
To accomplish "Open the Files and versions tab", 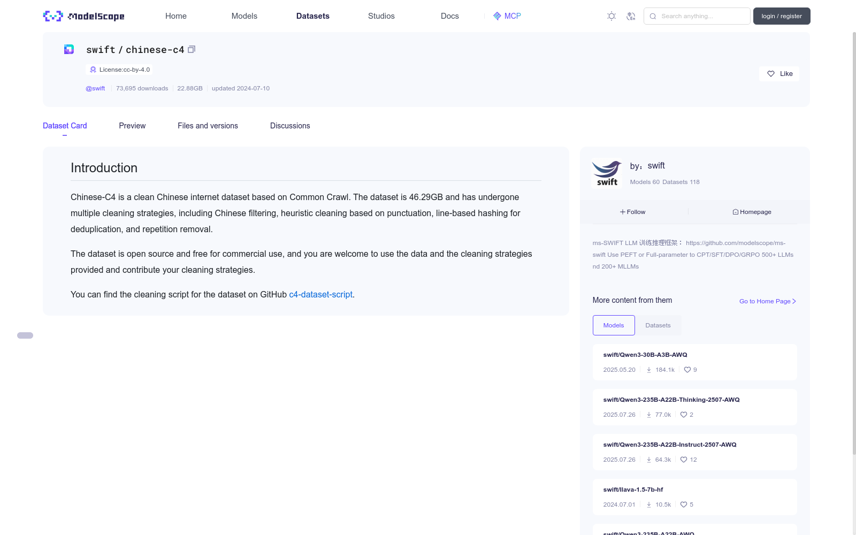I will click(x=208, y=126).
